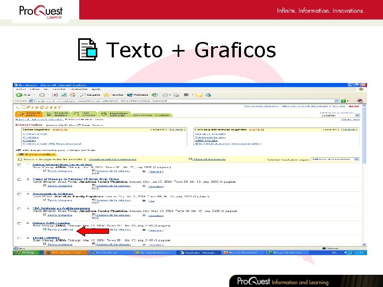Click the IE Refresh button

point(64,95)
